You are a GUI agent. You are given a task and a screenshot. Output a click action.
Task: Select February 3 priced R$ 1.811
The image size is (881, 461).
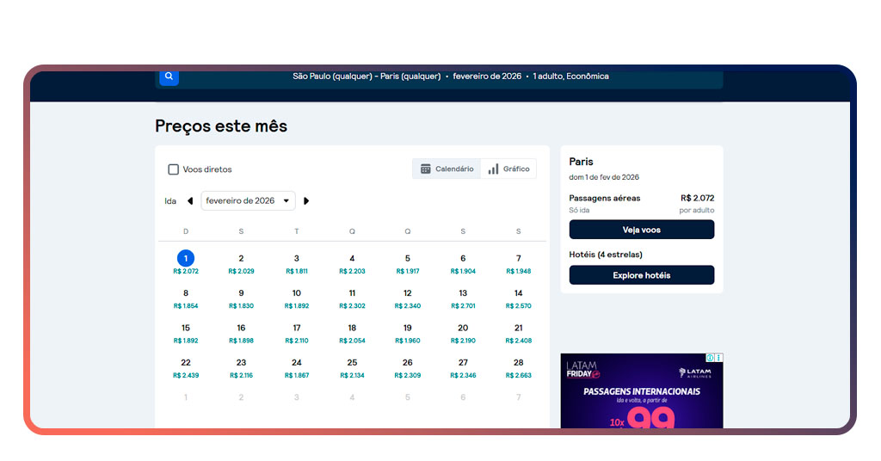(x=297, y=263)
